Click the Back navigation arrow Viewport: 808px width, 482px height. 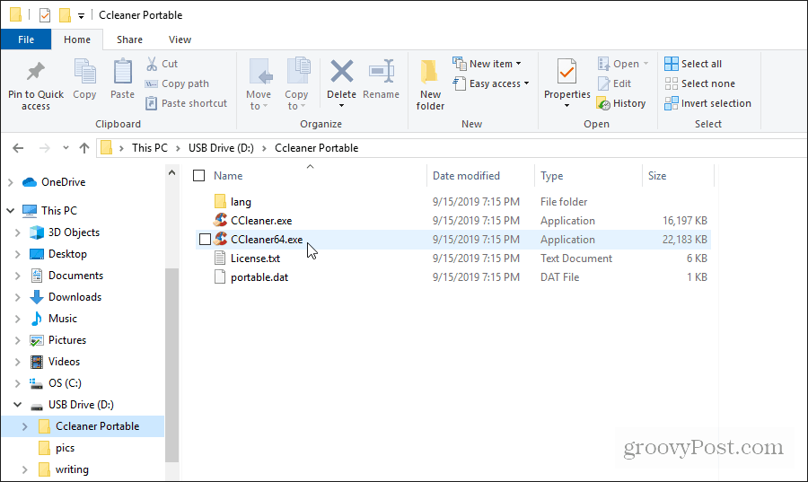pos(18,148)
